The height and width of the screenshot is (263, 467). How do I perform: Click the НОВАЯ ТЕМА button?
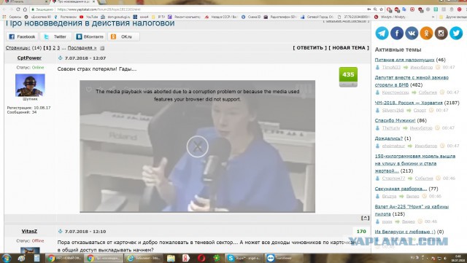349,47
